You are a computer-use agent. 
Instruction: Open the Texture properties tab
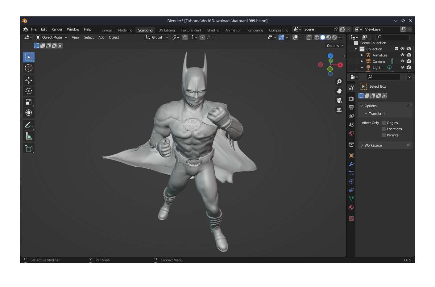coord(351,218)
